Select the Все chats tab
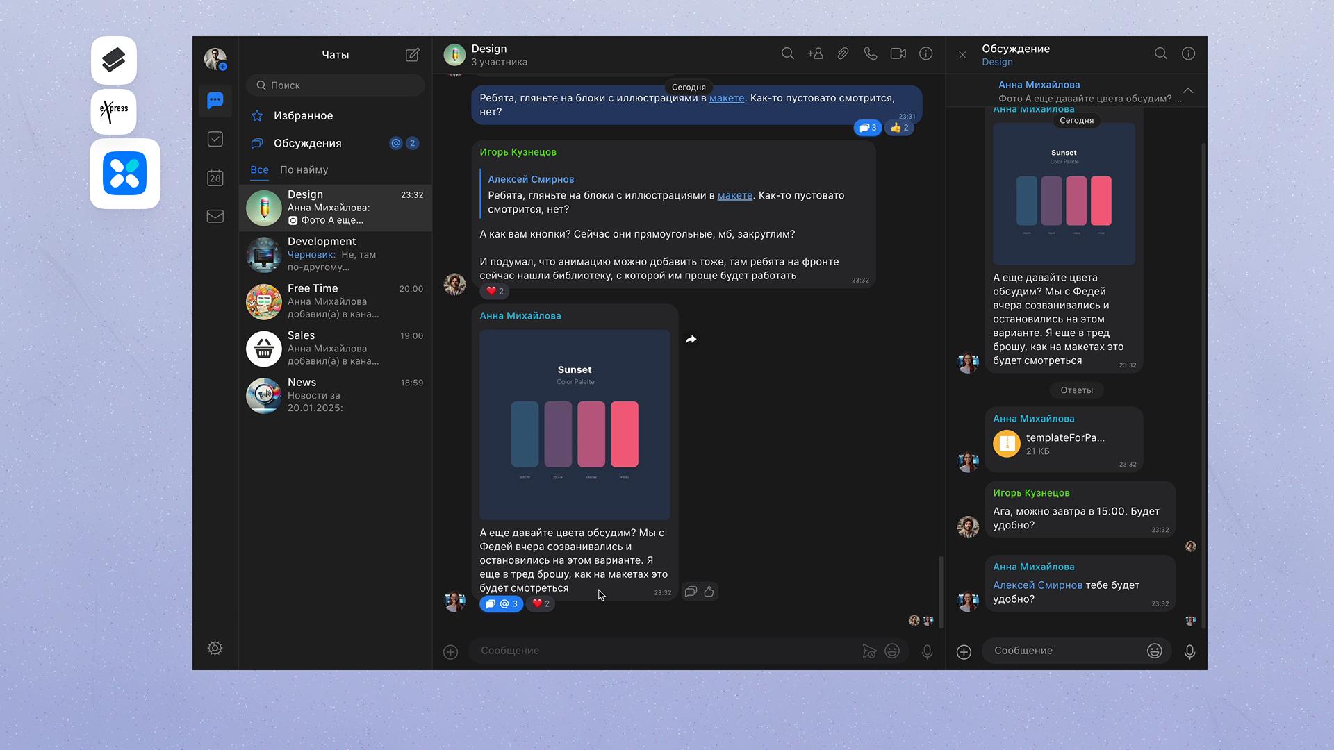The width and height of the screenshot is (1334, 750). 259,170
